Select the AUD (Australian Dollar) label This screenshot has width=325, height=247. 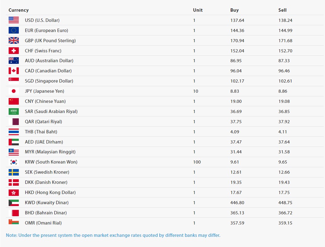pos(49,61)
